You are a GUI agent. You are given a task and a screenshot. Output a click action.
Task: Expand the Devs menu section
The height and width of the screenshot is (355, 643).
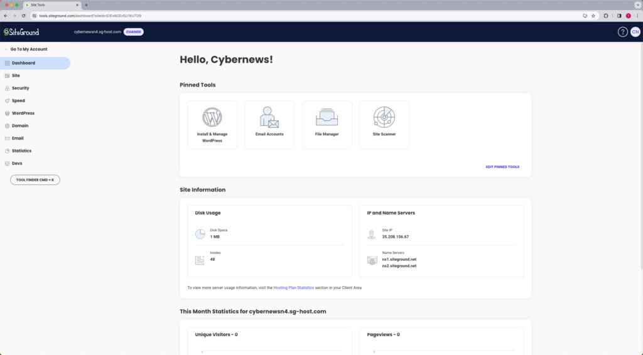click(35, 163)
